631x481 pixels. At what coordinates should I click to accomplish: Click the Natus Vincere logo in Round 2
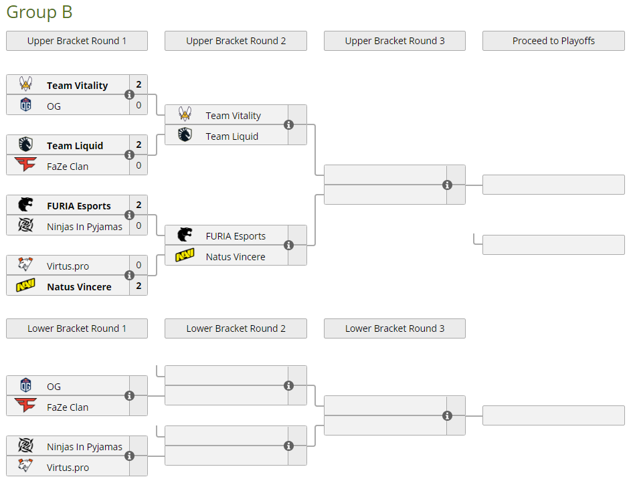pos(185,256)
